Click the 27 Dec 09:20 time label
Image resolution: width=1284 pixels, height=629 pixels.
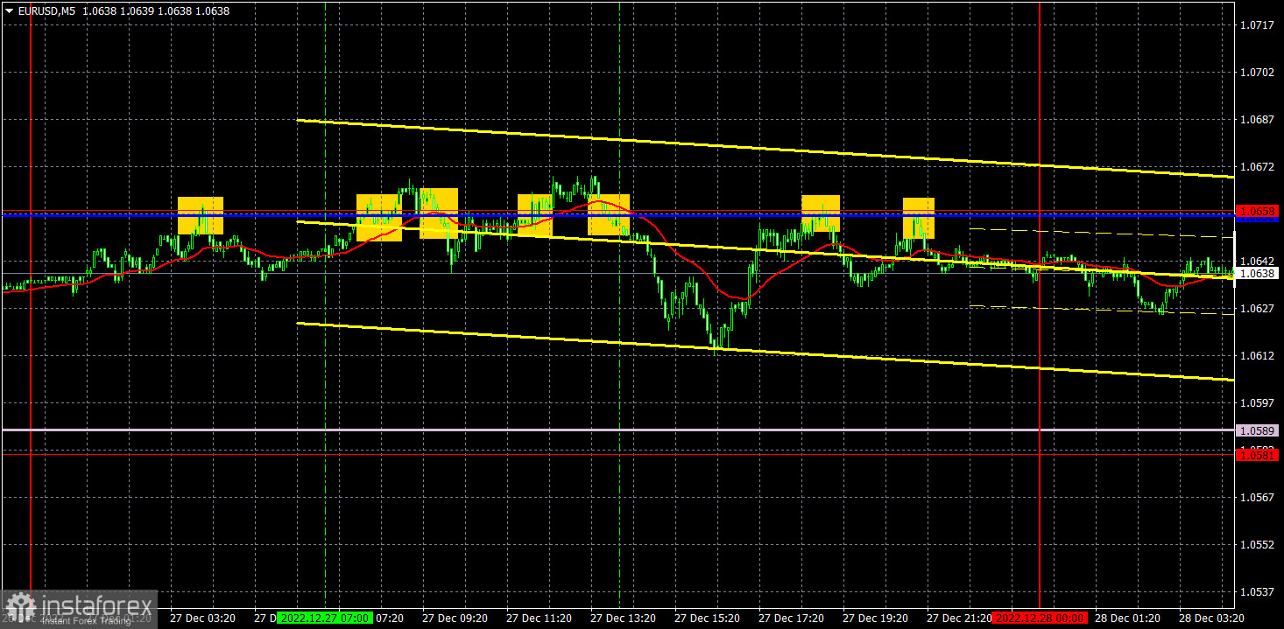pyautogui.click(x=455, y=618)
